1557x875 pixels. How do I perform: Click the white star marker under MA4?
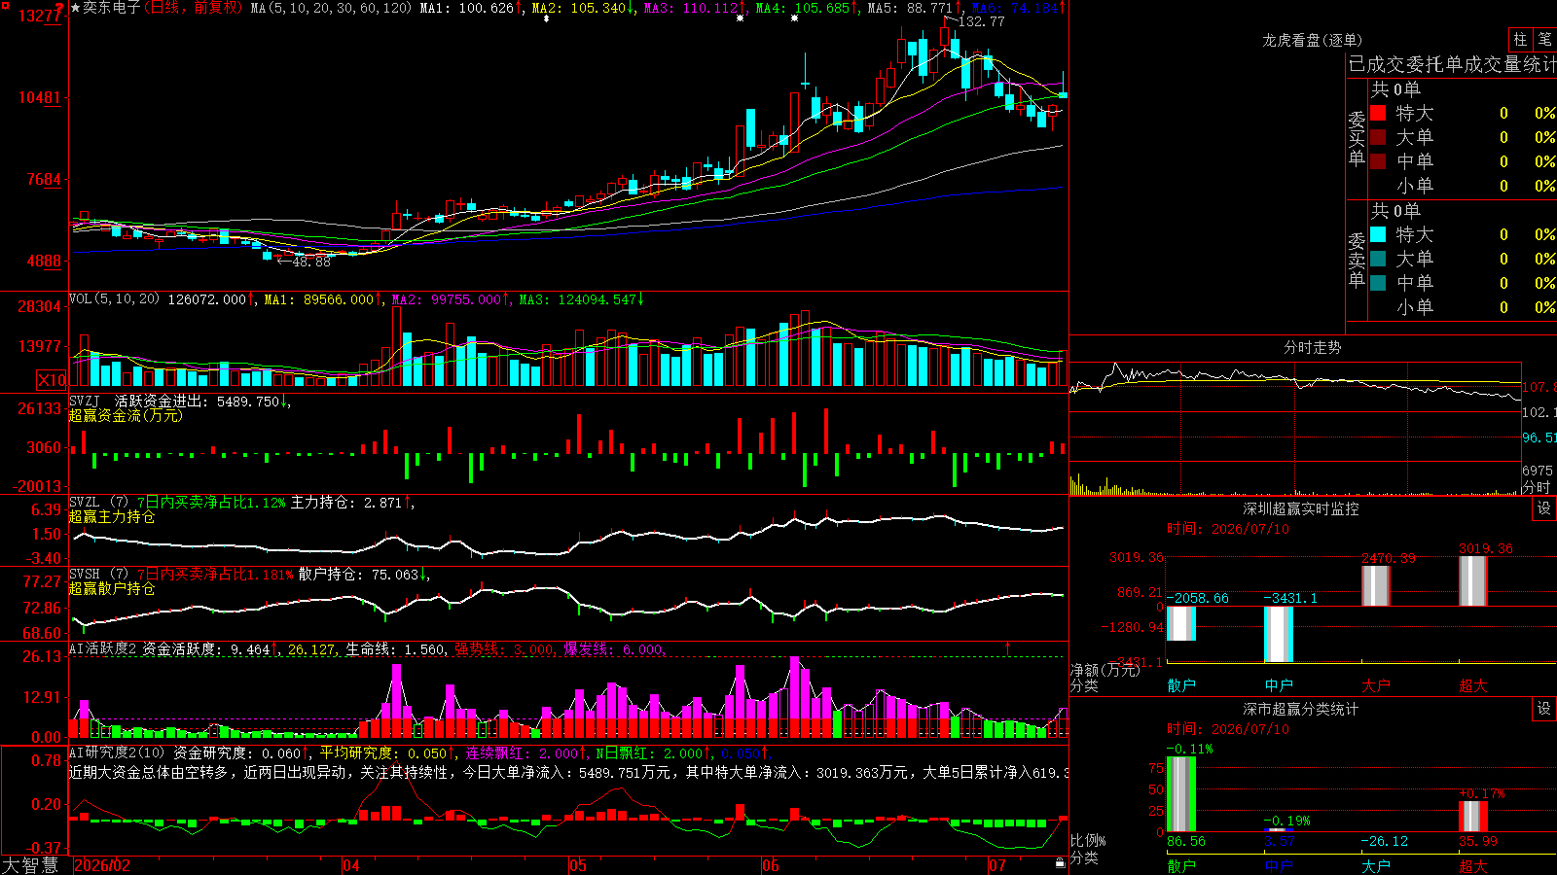[x=795, y=18]
